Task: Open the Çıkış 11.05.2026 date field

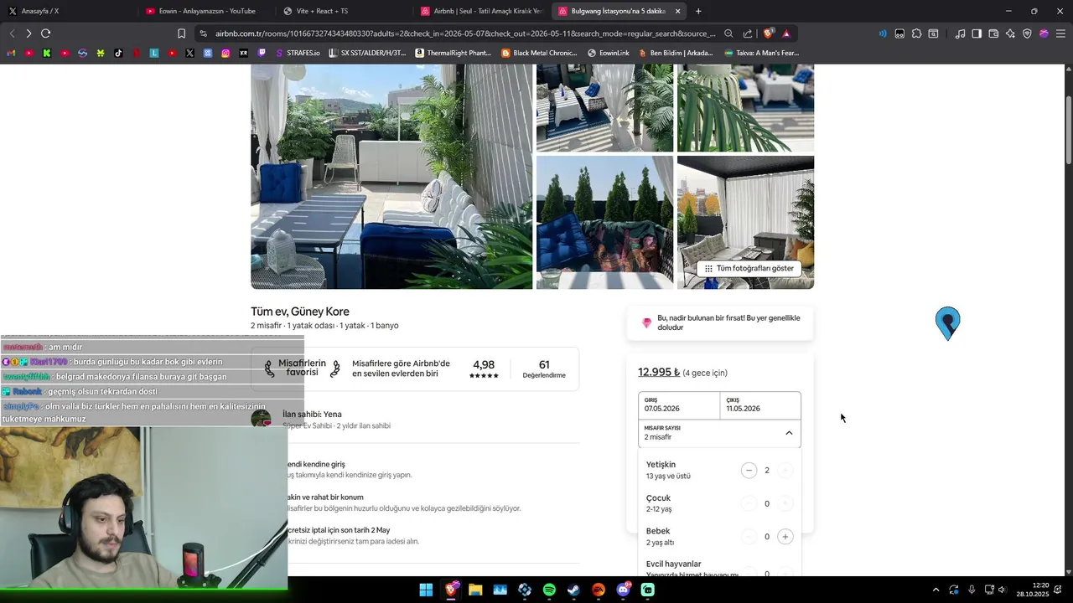Action: pos(760,405)
